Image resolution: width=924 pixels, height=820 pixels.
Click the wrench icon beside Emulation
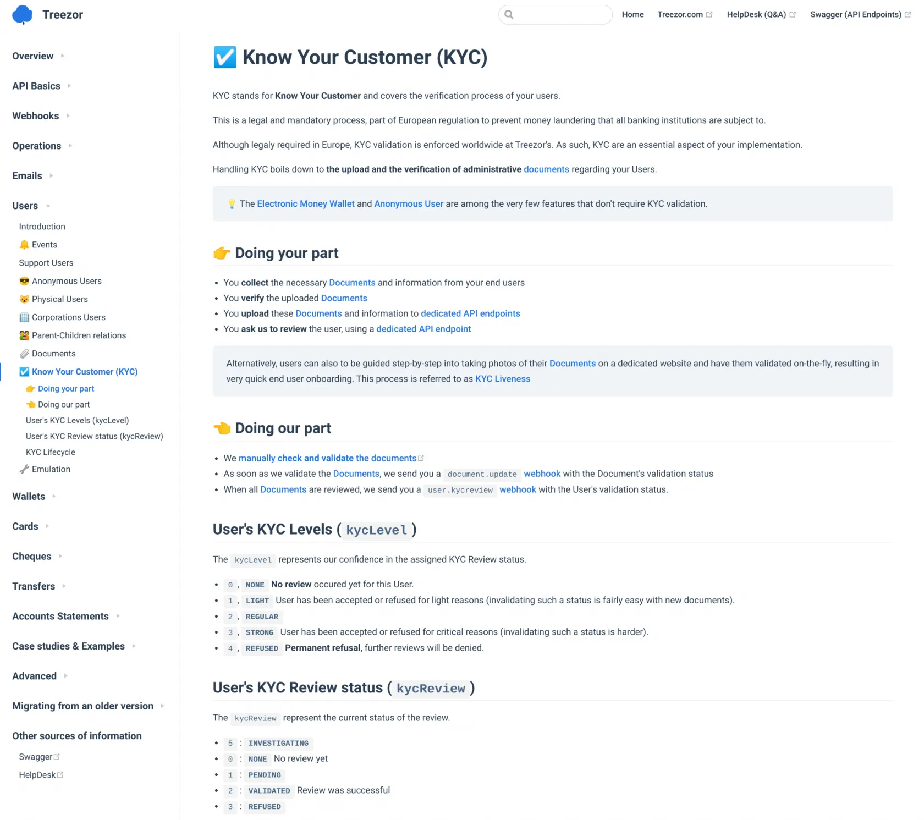(24, 469)
